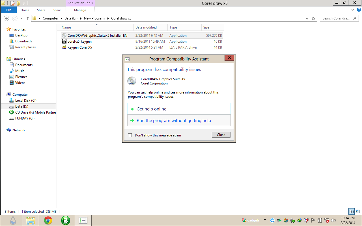
Task: Open File Explorer from the taskbar
Action: (31, 220)
